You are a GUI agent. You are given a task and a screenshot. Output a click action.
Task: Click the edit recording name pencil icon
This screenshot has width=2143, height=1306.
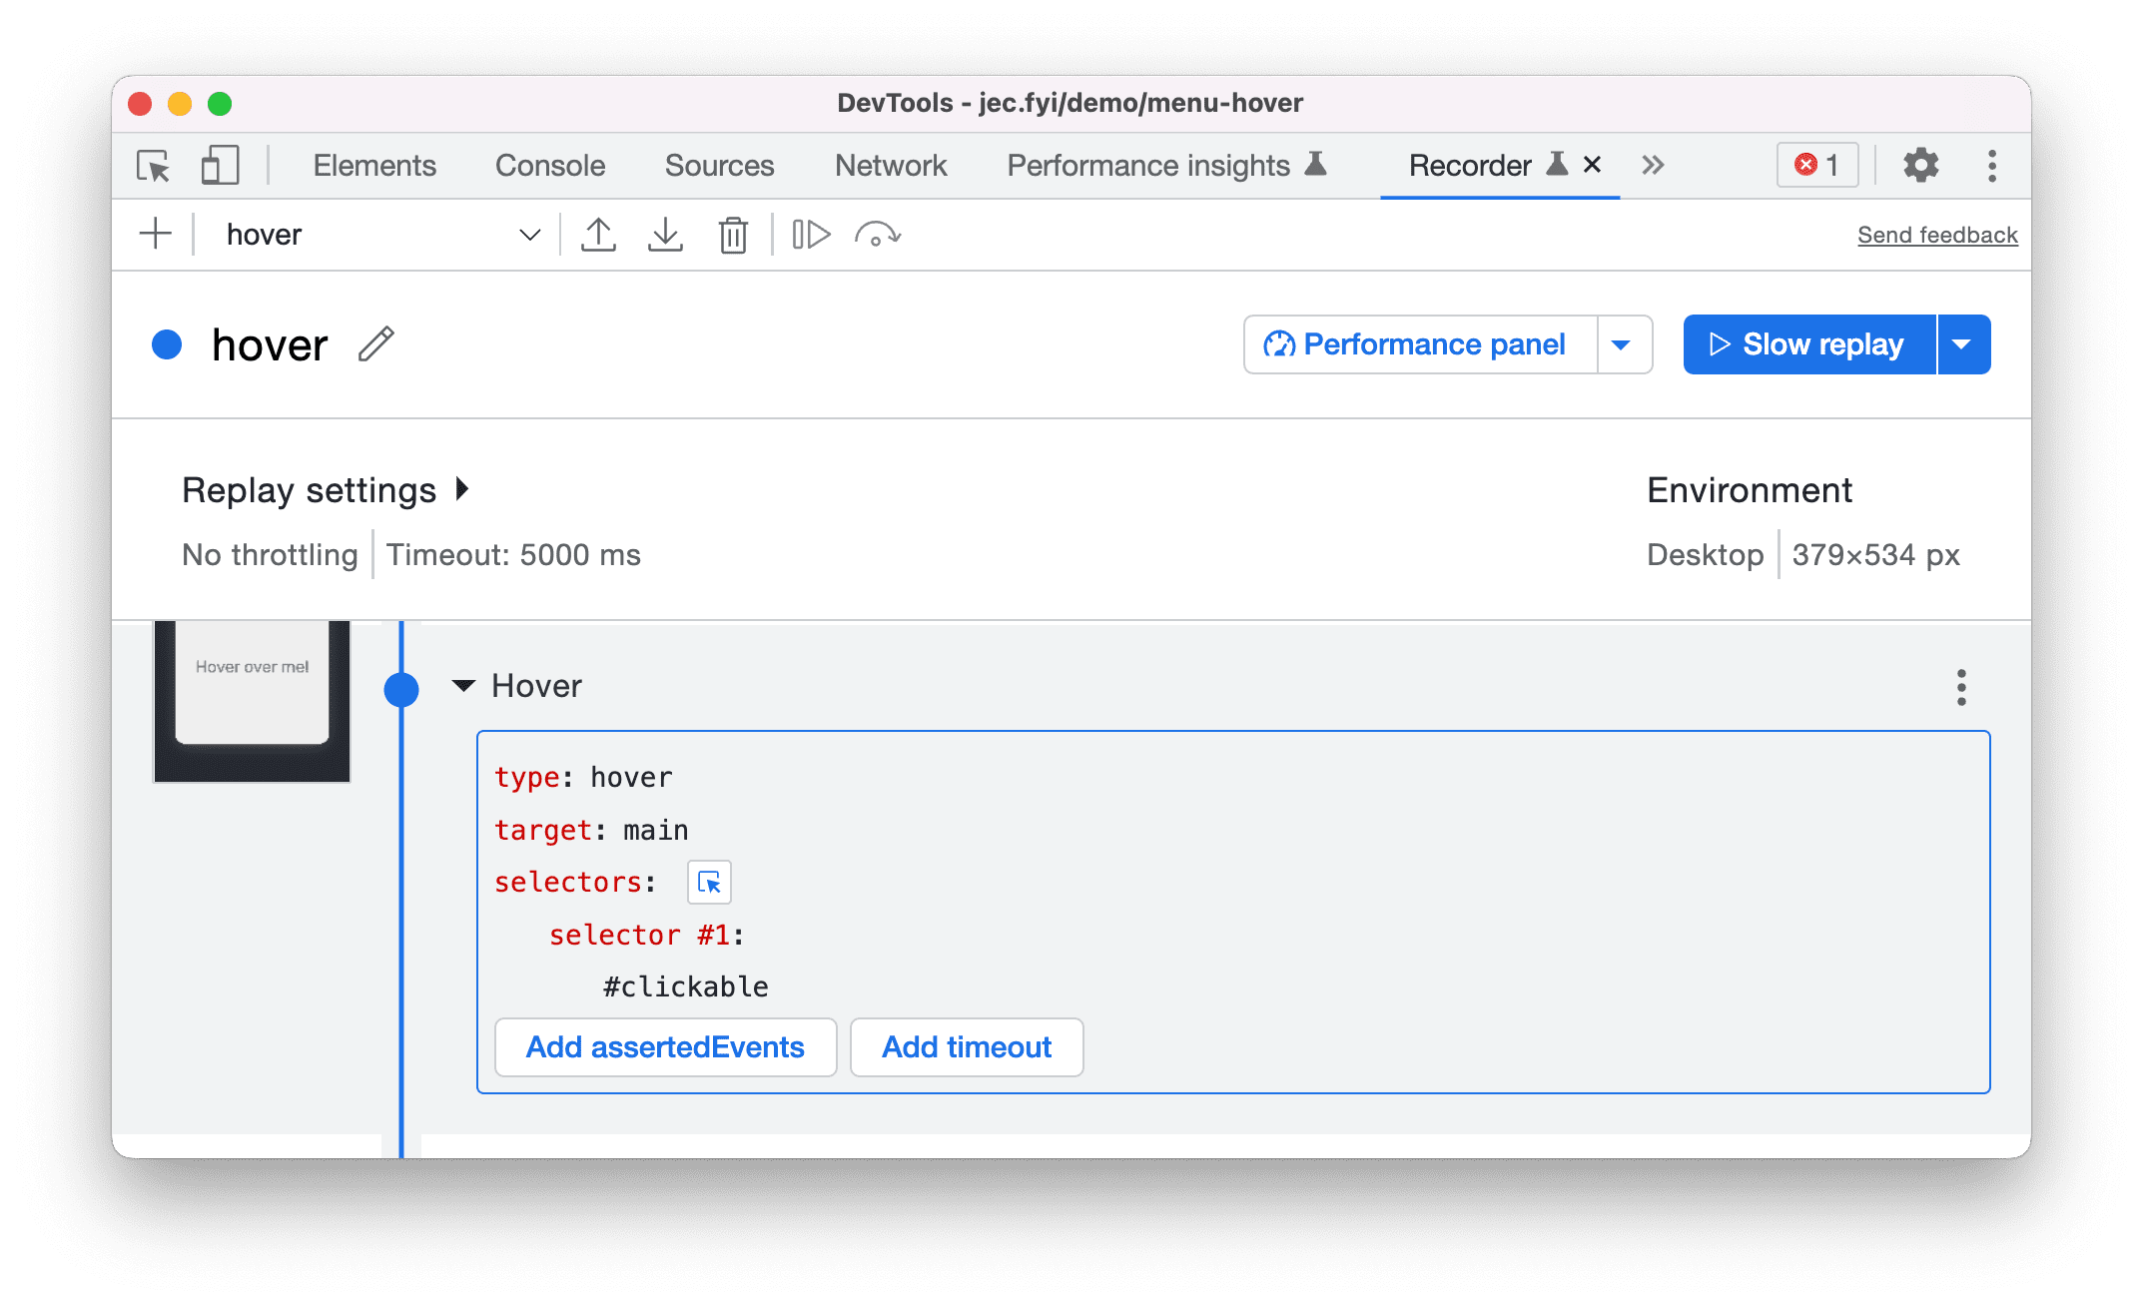pos(378,342)
